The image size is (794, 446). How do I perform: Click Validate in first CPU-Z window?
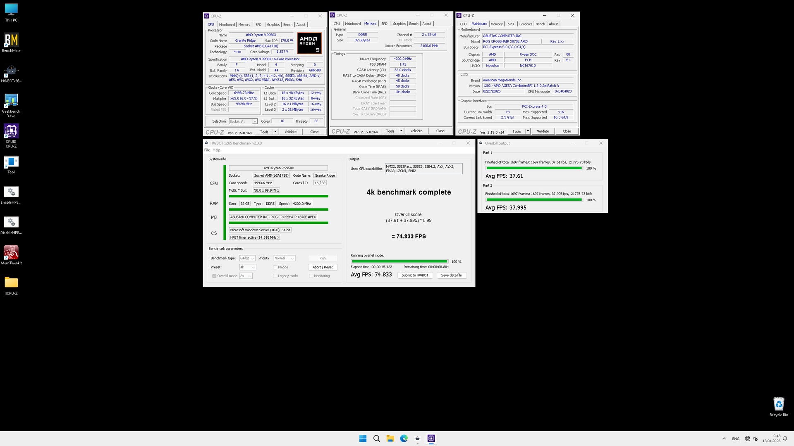point(290,132)
